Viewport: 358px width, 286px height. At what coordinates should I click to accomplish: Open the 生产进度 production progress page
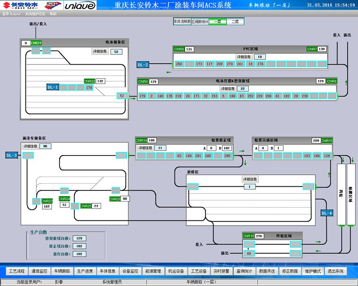point(85,271)
